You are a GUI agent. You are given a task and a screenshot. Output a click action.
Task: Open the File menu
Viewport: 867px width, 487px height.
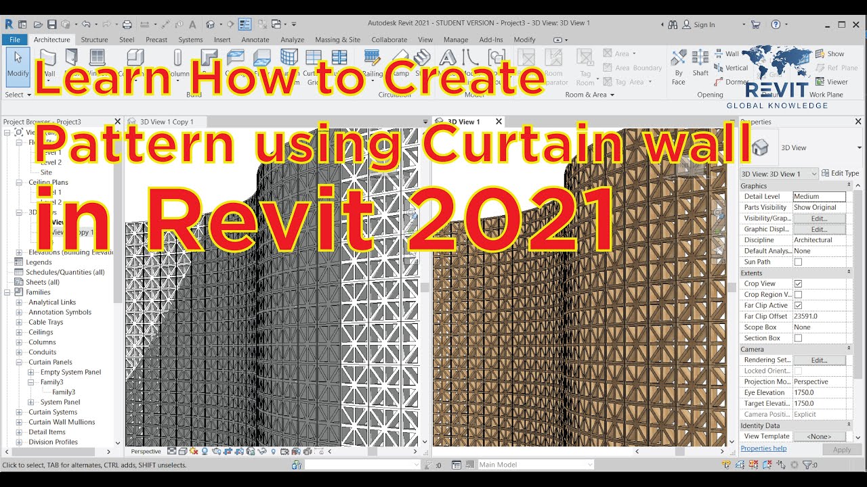click(x=14, y=40)
